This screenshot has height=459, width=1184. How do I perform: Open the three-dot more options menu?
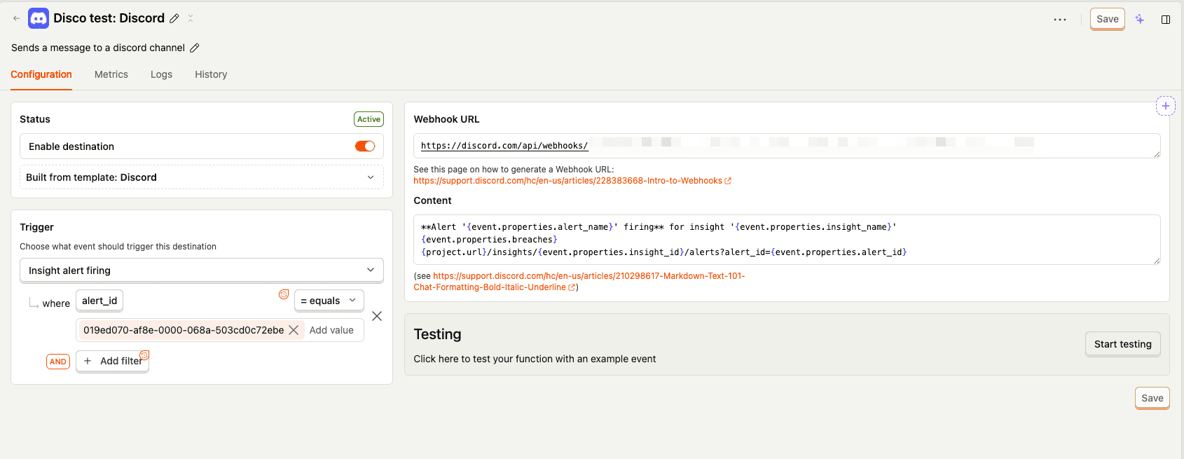point(1060,20)
